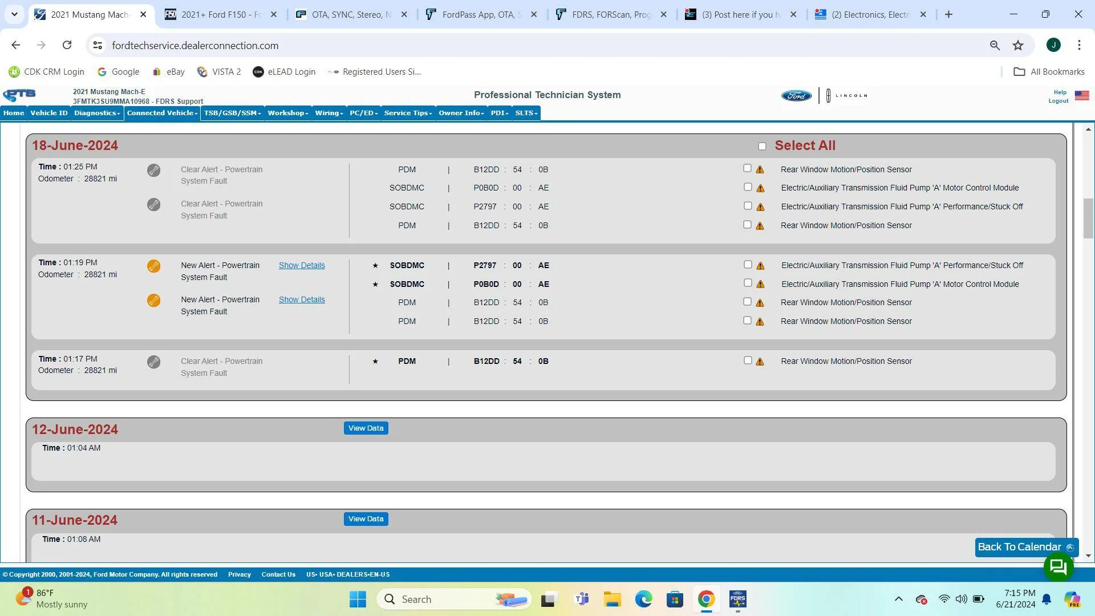This screenshot has width=1095, height=616.
Task: Switch to the FordPass App, OTA tab
Action: [482, 15]
